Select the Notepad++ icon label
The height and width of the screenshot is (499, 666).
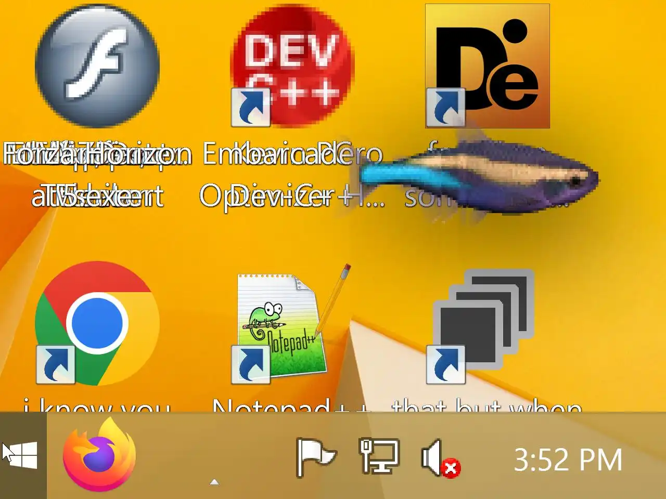point(292,405)
